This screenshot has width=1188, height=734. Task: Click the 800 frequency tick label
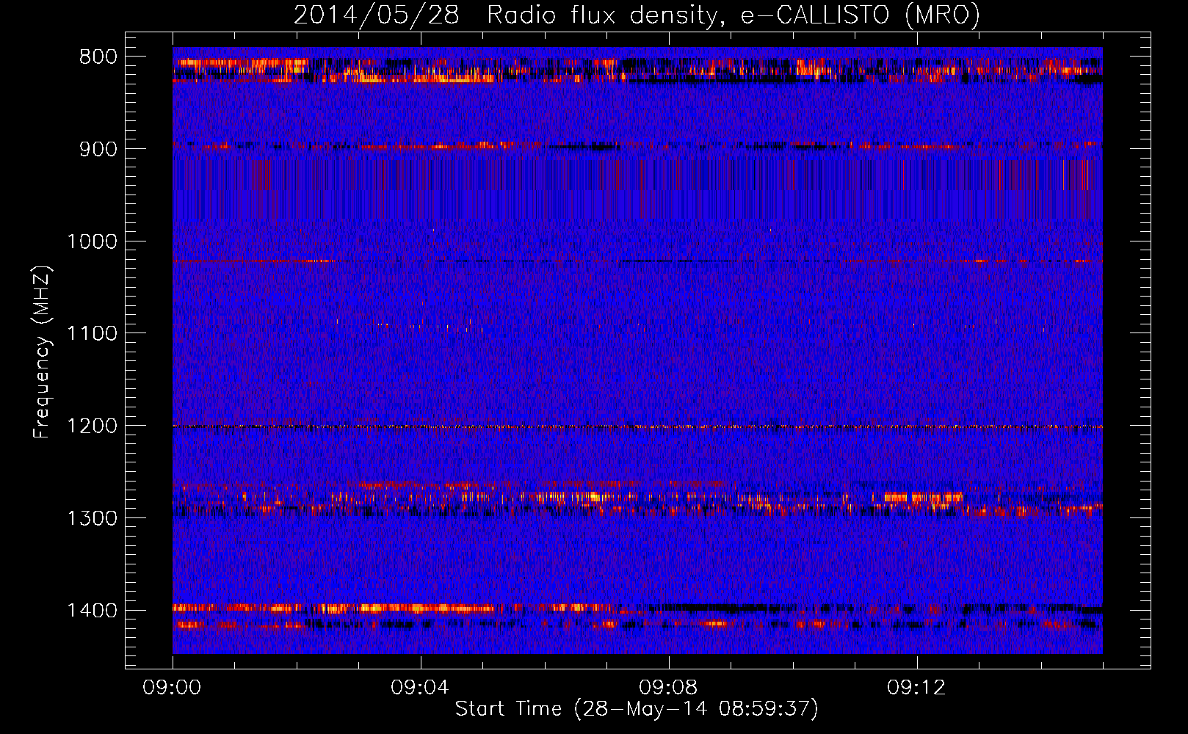tap(98, 57)
